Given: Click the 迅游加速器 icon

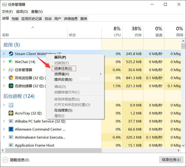Looking at the screenshot, I should pyautogui.click(x=11, y=86).
